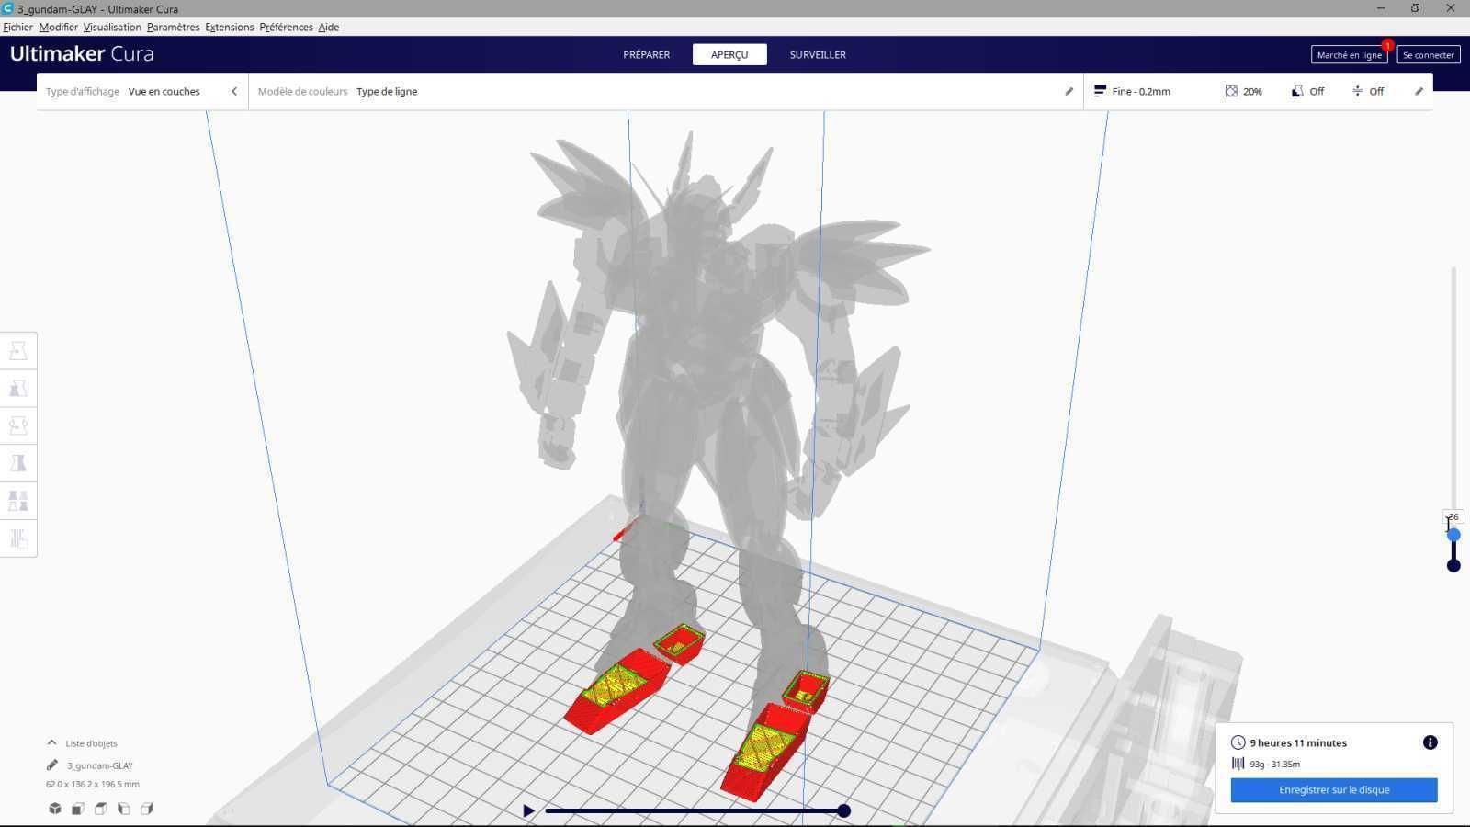Switch to 3D perspective view cube icon
Image resolution: width=1470 pixels, height=827 pixels.
[x=55, y=809]
